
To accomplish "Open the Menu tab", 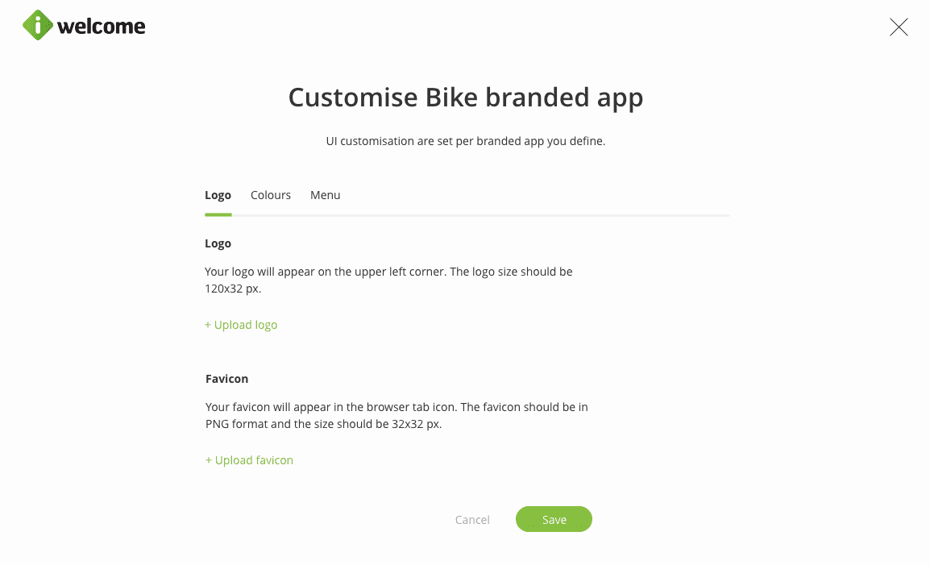I will point(326,195).
